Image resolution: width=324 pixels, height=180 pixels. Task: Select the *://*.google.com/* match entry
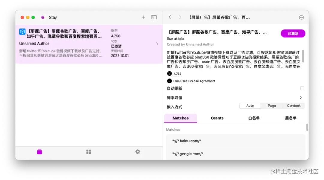(x=236, y=154)
